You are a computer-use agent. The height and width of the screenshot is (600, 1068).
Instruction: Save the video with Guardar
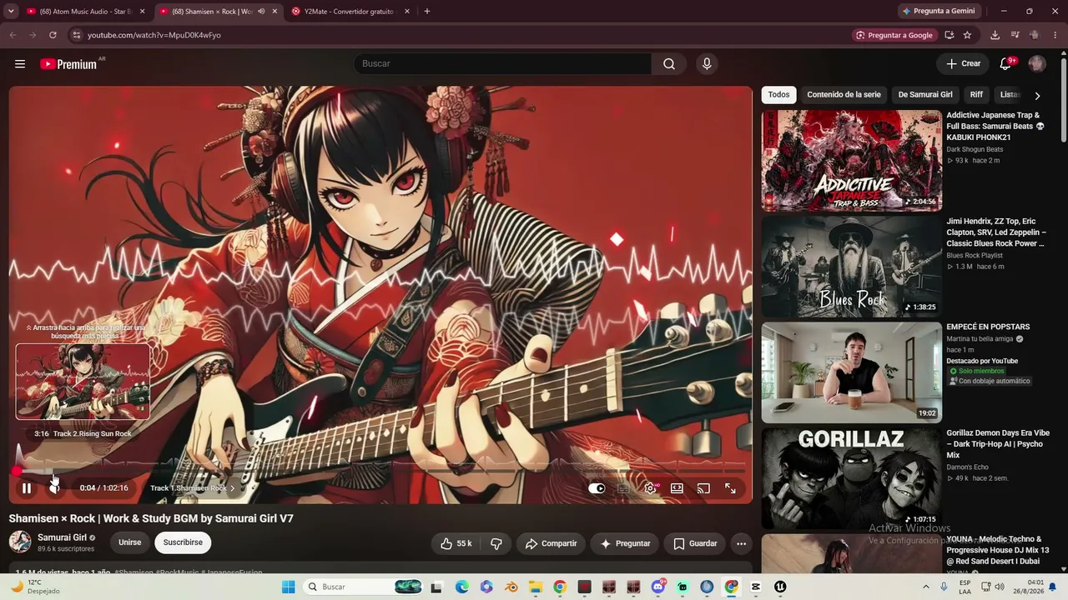pyautogui.click(x=695, y=543)
